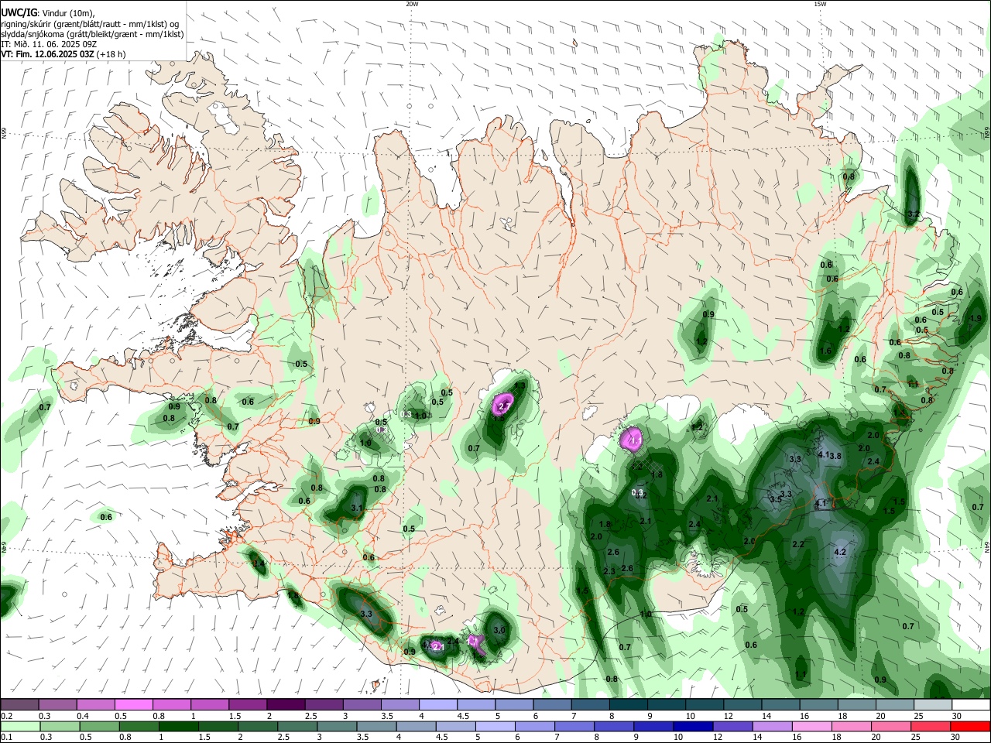The height and width of the screenshot is (743, 991).
Task: Click the 'slydda/snjókoma' legend description line
Action: coord(92,34)
